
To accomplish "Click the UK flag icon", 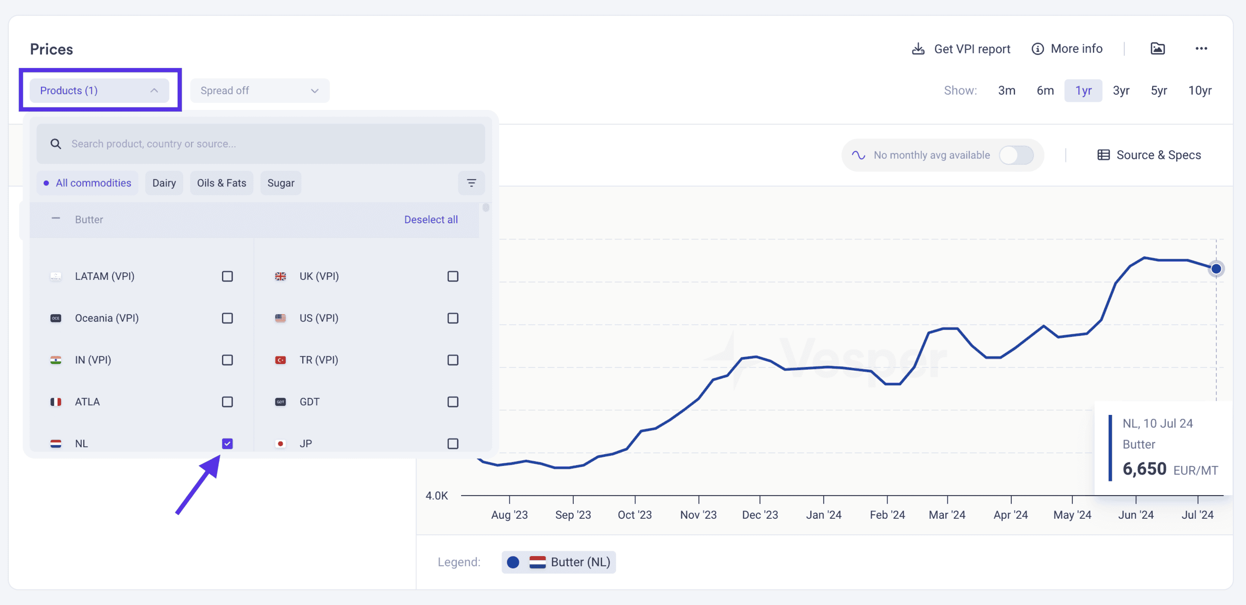I will 280,276.
